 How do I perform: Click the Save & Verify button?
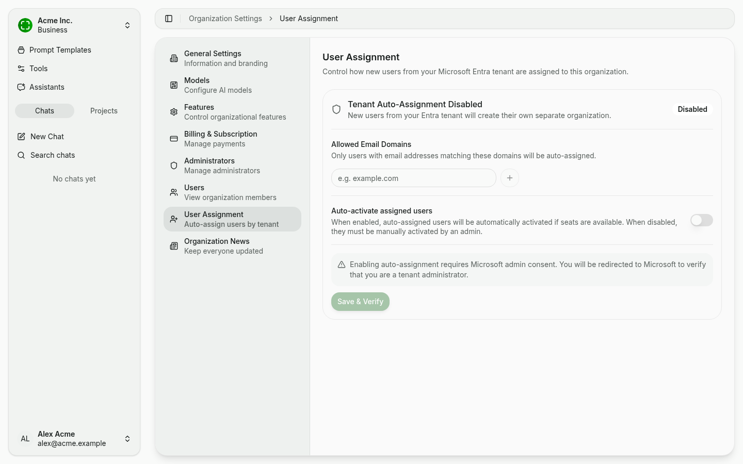[x=360, y=302]
